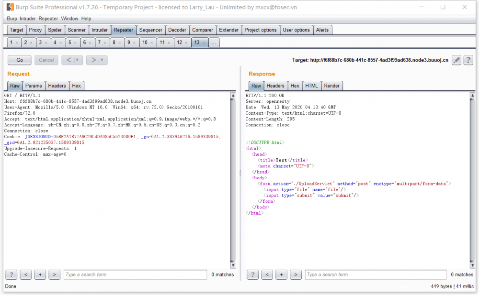Viewport: 479px width, 295px height.
Task: Click plus options button in request search
Action: [x=40, y=274]
